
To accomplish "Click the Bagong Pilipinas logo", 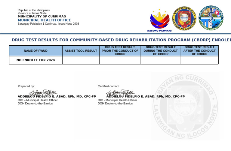I will pos(159,20).
